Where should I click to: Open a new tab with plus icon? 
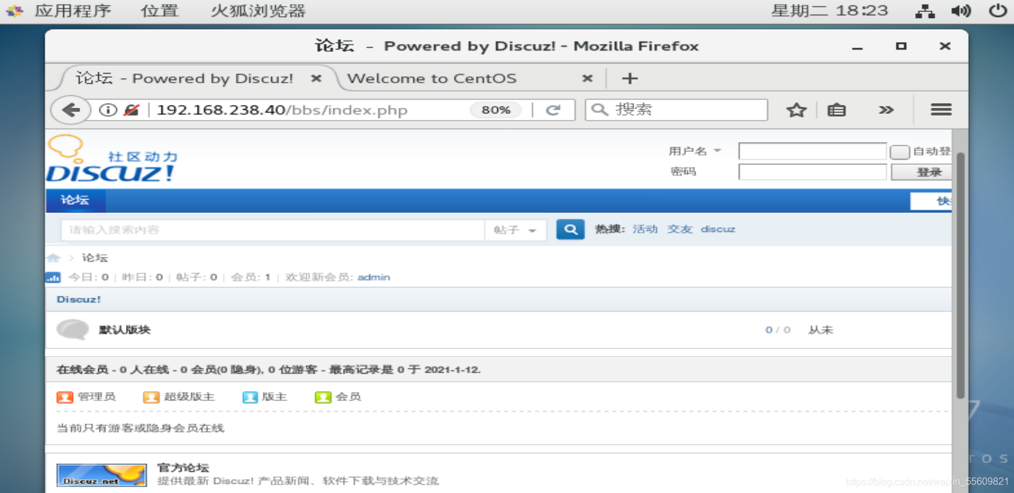pos(629,78)
